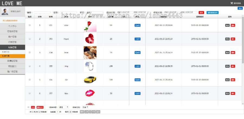
Task: Tick the checkbox for the heart row
Action: (x=30, y=39)
